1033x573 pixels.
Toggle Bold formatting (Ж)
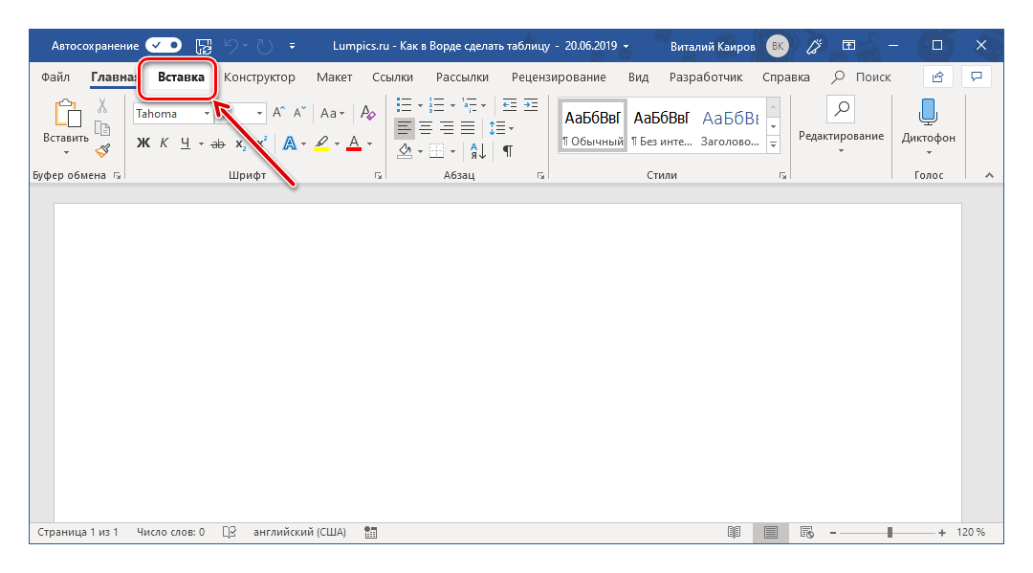coord(143,143)
